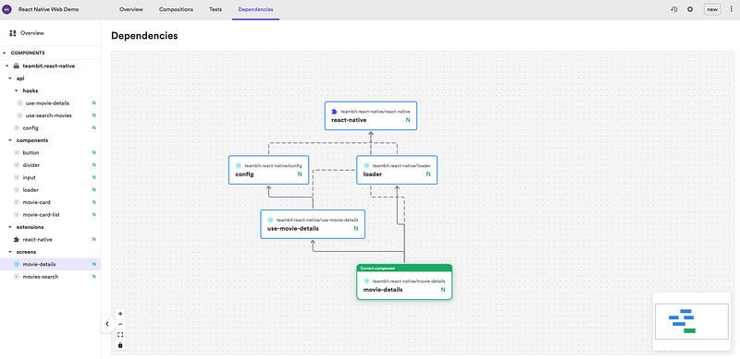
Task: Collapse the COMPONENTS section
Action: pos(5,54)
